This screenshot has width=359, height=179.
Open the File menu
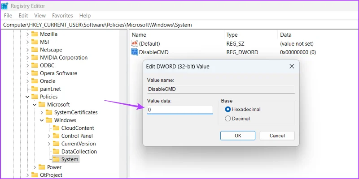(8, 16)
